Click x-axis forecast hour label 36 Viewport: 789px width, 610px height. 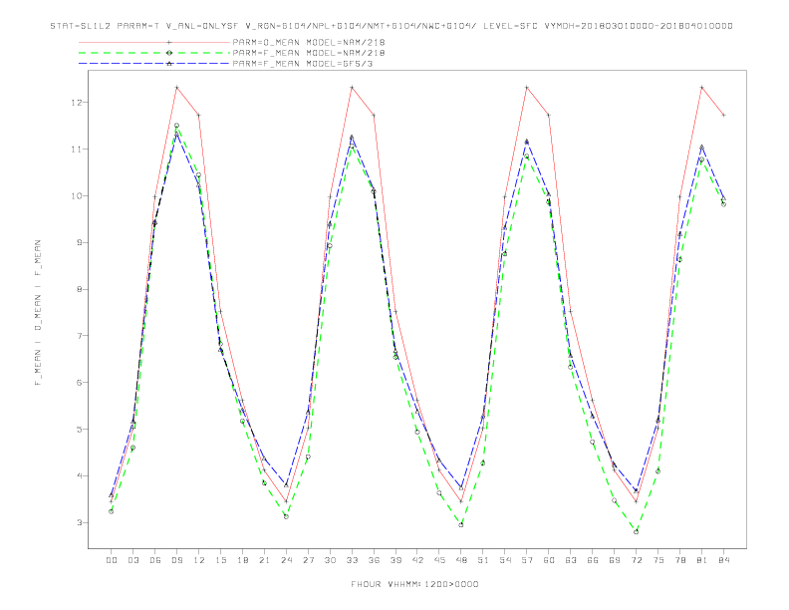click(374, 560)
